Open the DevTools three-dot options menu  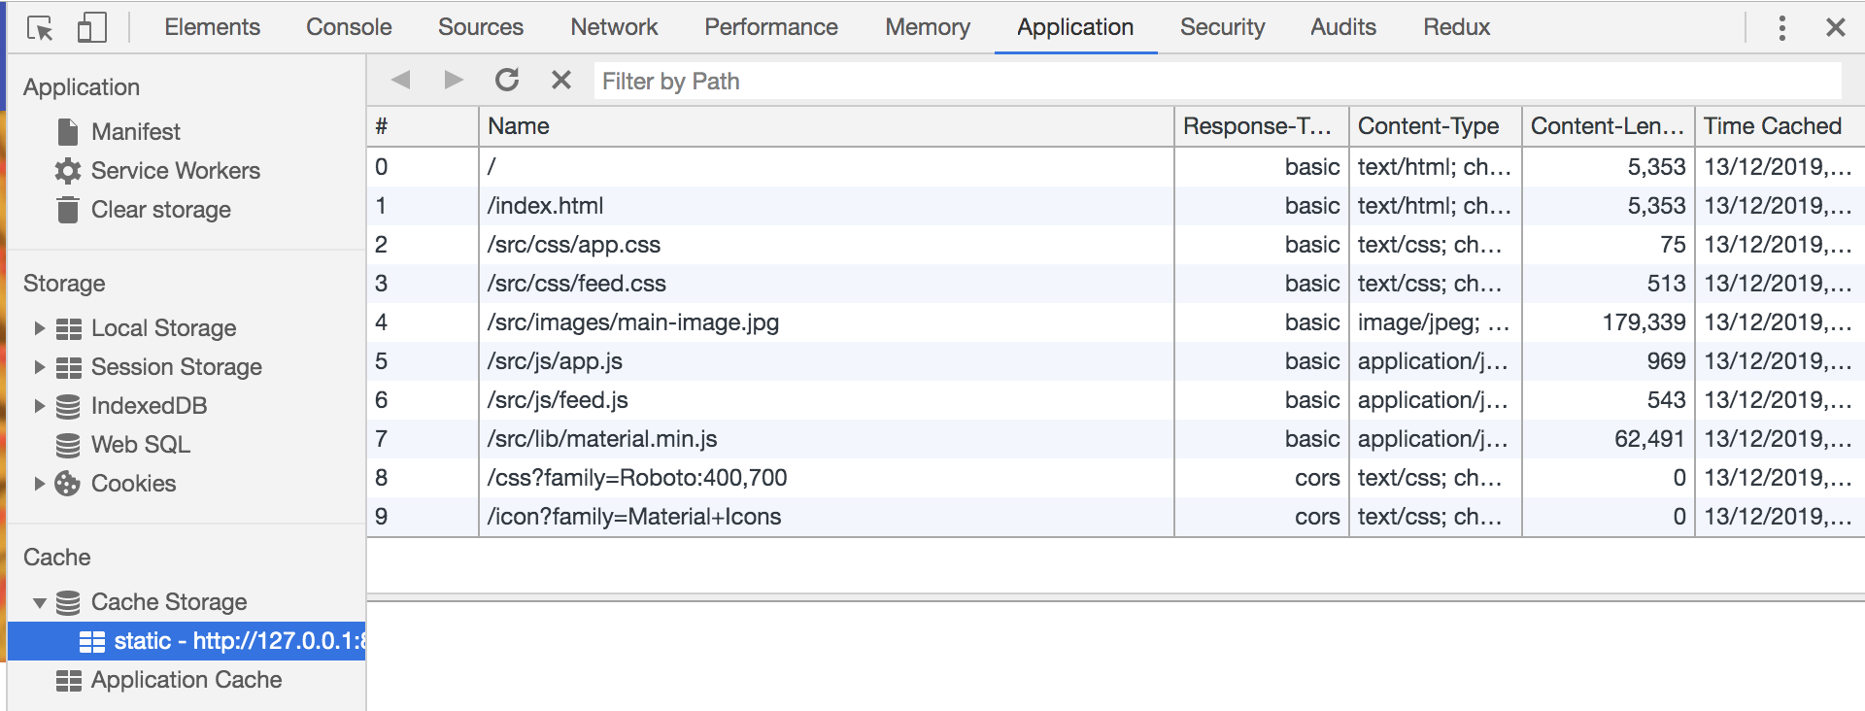click(1781, 28)
